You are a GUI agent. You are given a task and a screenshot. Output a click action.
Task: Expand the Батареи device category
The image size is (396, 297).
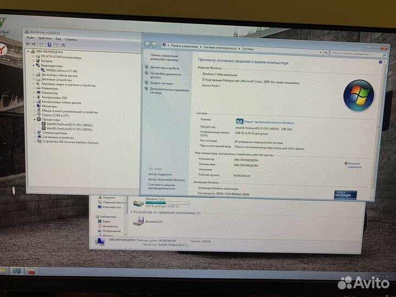tap(33, 61)
